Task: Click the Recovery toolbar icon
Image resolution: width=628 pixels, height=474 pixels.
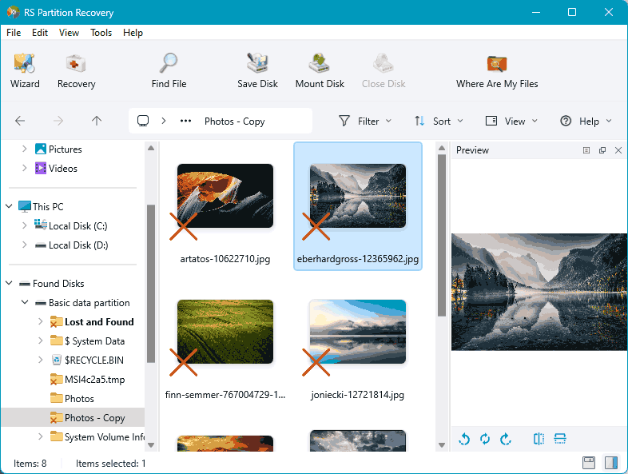Action: click(76, 71)
